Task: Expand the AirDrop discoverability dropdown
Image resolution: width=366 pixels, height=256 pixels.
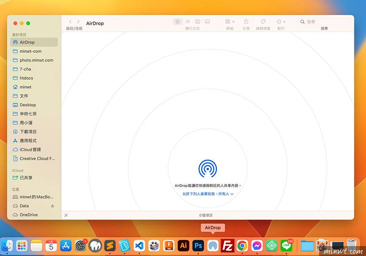Action: click(x=208, y=194)
